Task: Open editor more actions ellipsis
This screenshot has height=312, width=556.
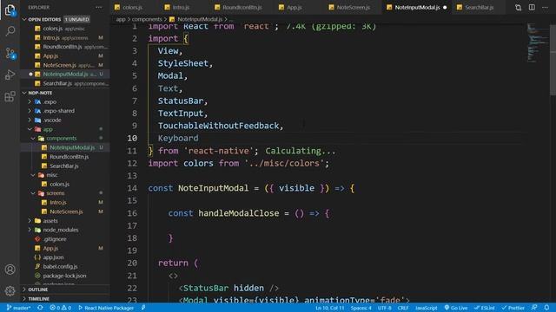Action: [545, 7]
